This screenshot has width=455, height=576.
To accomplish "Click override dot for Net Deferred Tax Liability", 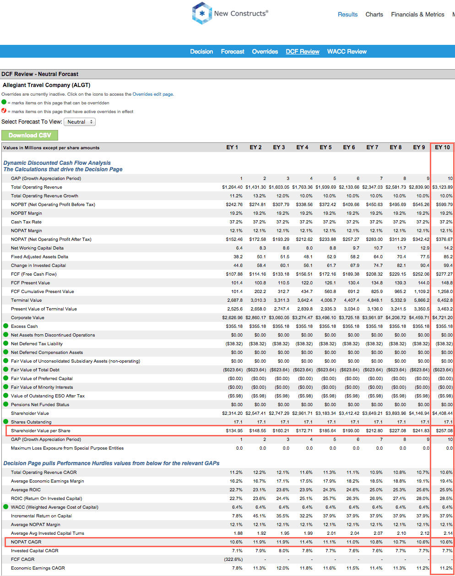I will click(6, 343).
